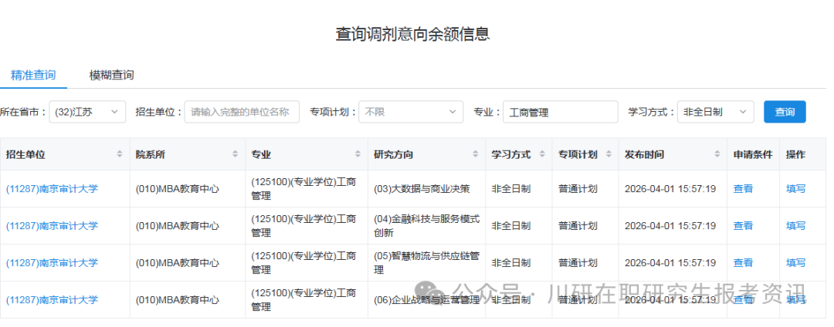Click the timestamp in the 金融科技 row
Viewport: 834px width, 327px height.
[670, 226]
